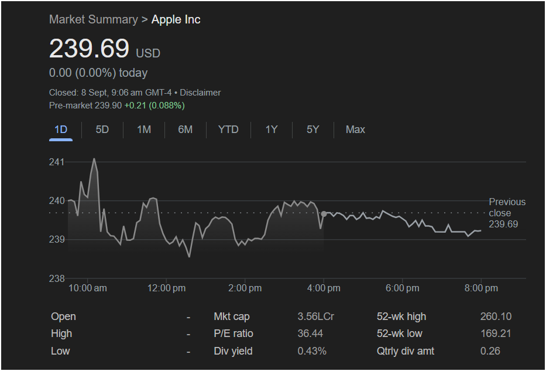Click the High row label
Image resolution: width=546 pixels, height=371 pixels.
pos(61,333)
